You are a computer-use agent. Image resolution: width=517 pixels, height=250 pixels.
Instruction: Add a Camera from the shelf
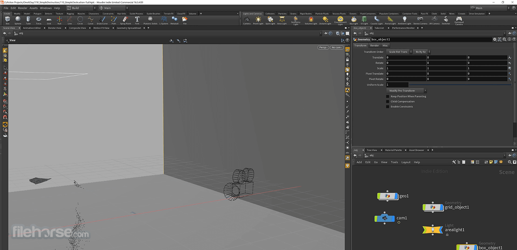point(247,20)
